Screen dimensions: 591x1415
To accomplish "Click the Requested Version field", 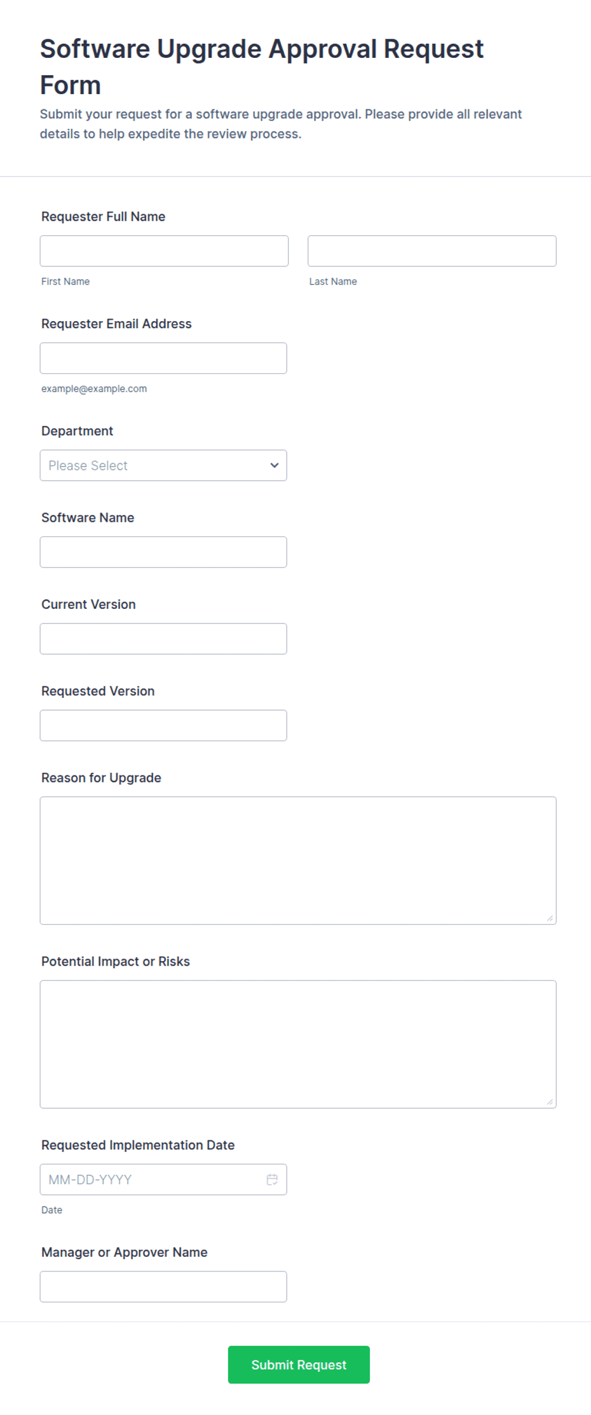I will (x=163, y=725).
